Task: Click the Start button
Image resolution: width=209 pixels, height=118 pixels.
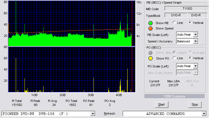Action: tap(161, 105)
